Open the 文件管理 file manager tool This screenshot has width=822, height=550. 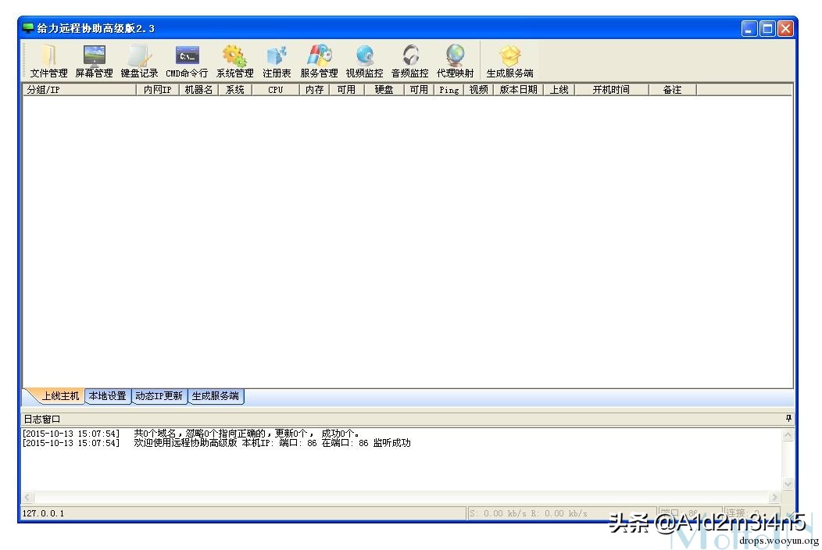pyautogui.click(x=48, y=61)
